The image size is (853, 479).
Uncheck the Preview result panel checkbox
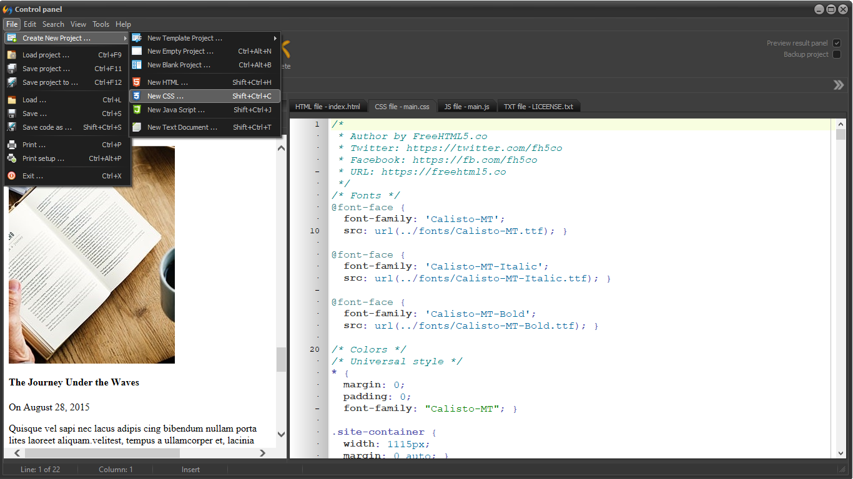tap(837, 43)
